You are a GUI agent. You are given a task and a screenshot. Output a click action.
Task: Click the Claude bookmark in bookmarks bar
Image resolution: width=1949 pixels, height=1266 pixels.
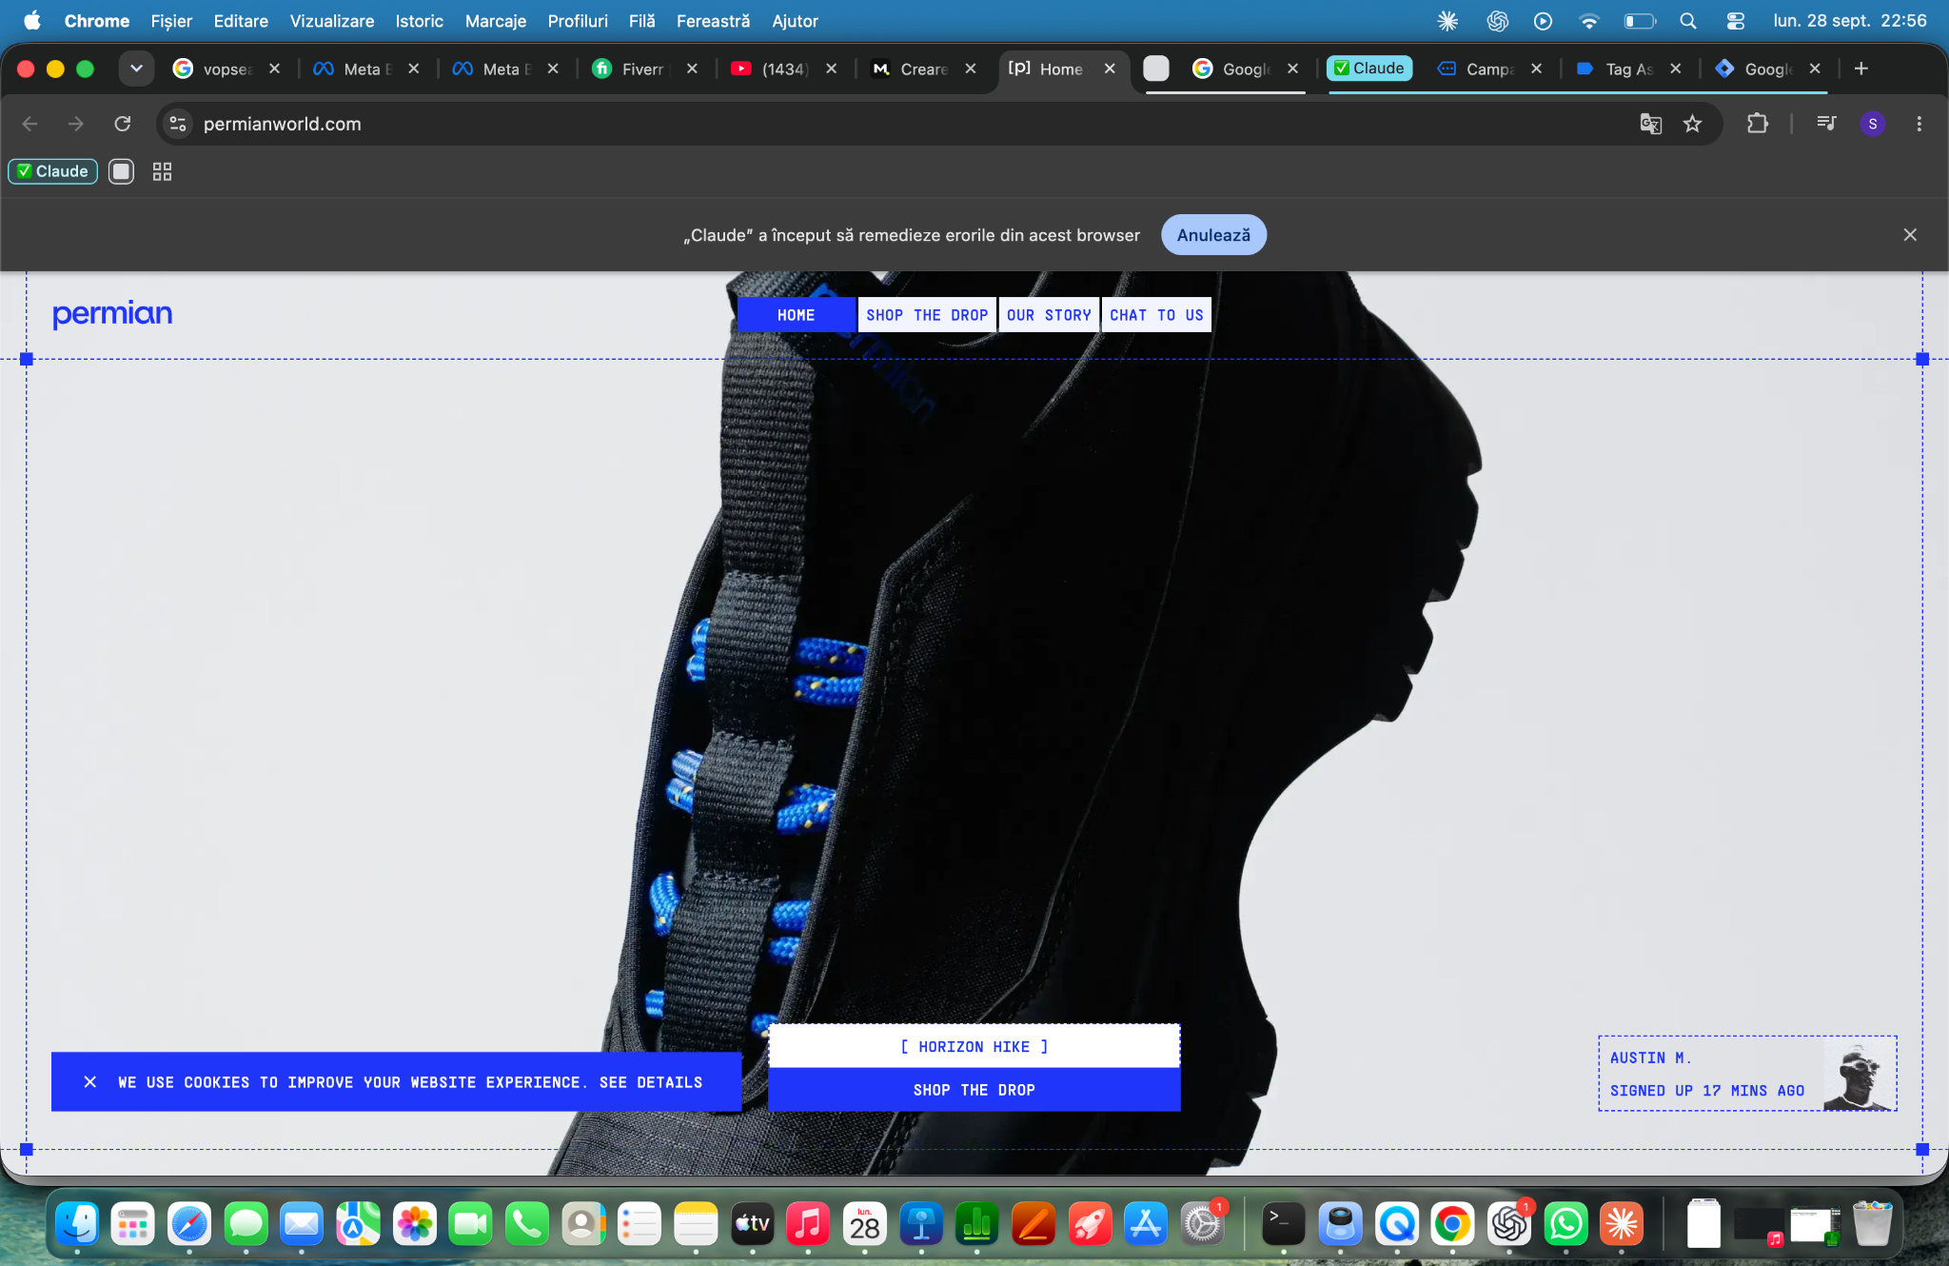tap(52, 171)
